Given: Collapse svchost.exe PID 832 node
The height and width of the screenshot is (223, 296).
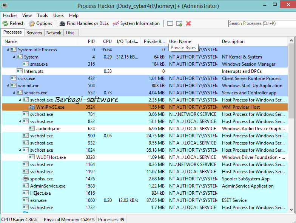Looking at the screenshot, I should 20,121.
